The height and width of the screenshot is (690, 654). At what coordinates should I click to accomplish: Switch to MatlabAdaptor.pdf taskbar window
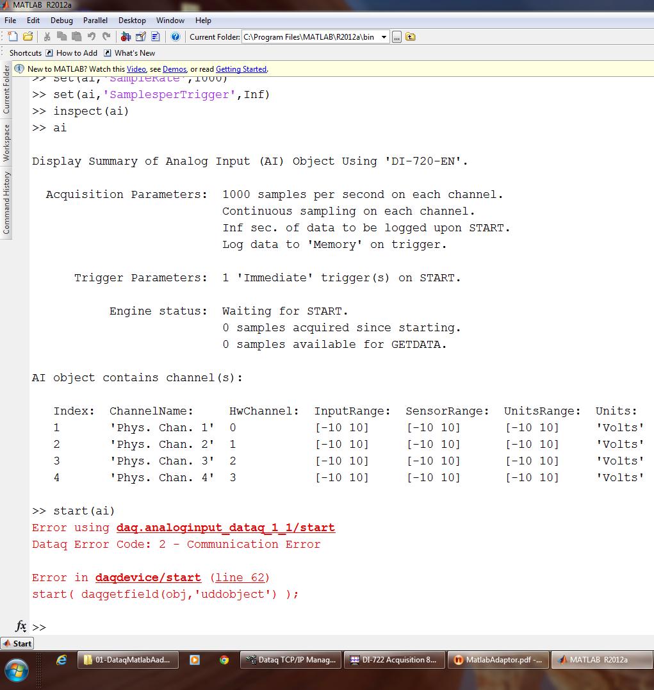498,660
